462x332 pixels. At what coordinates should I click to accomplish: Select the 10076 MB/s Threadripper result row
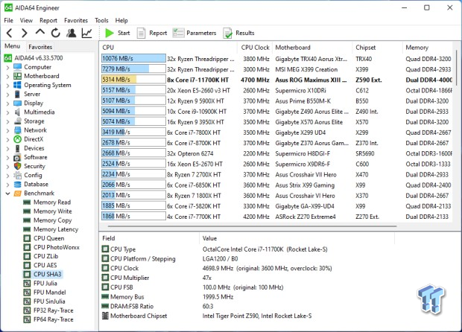tap(276, 59)
